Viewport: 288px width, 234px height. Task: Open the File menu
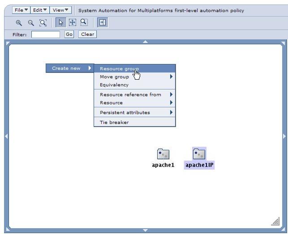coord(21,10)
